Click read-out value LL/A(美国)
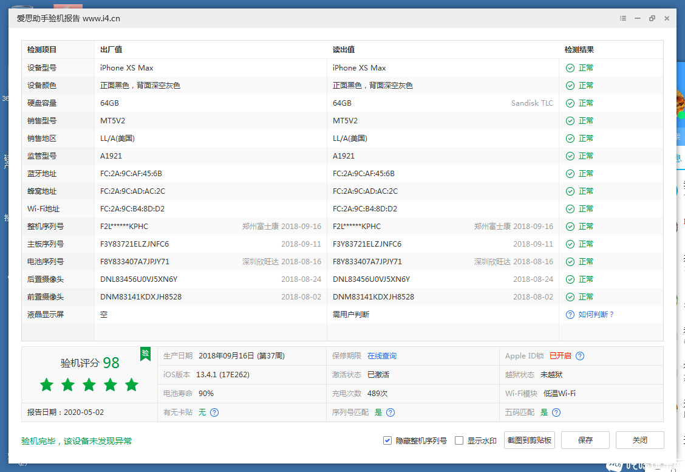This screenshot has width=685, height=472. [350, 139]
